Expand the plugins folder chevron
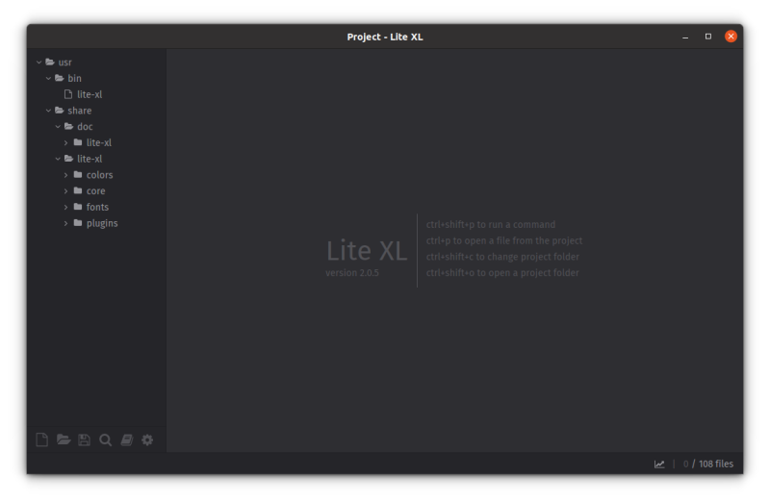This screenshot has width=770, height=502. (66, 223)
